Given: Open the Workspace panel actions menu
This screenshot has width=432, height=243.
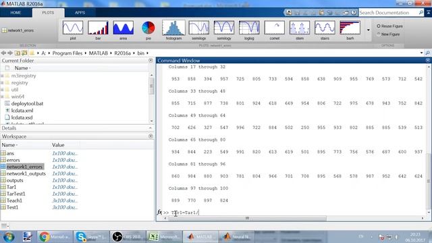Looking at the screenshot, I should click(151, 136).
